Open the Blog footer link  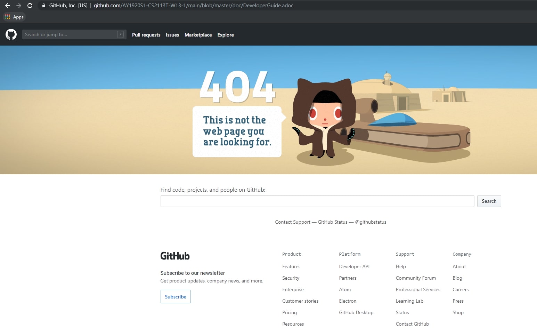click(457, 278)
